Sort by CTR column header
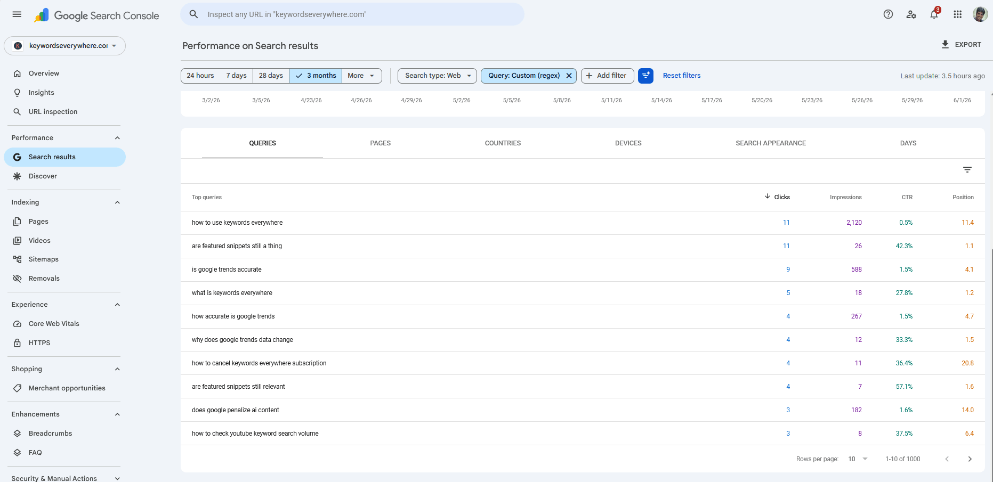 click(x=907, y=197)
